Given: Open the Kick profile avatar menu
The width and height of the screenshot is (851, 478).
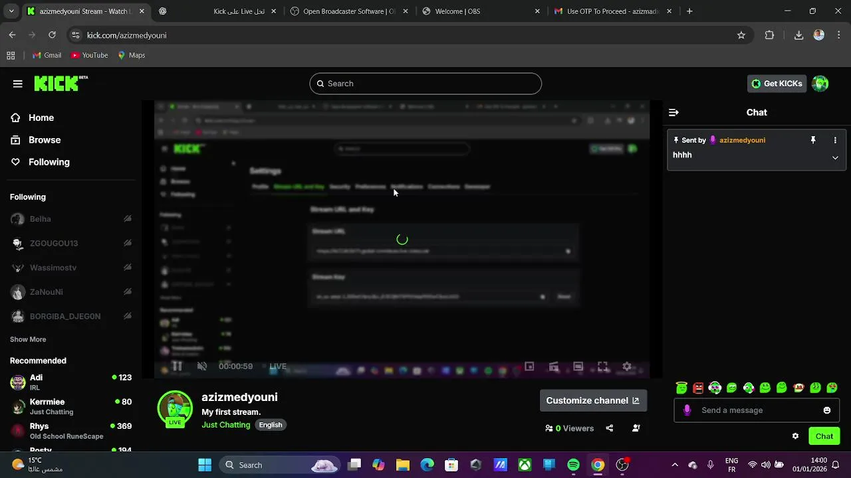Looking at the screenshot, I should 820,84.
